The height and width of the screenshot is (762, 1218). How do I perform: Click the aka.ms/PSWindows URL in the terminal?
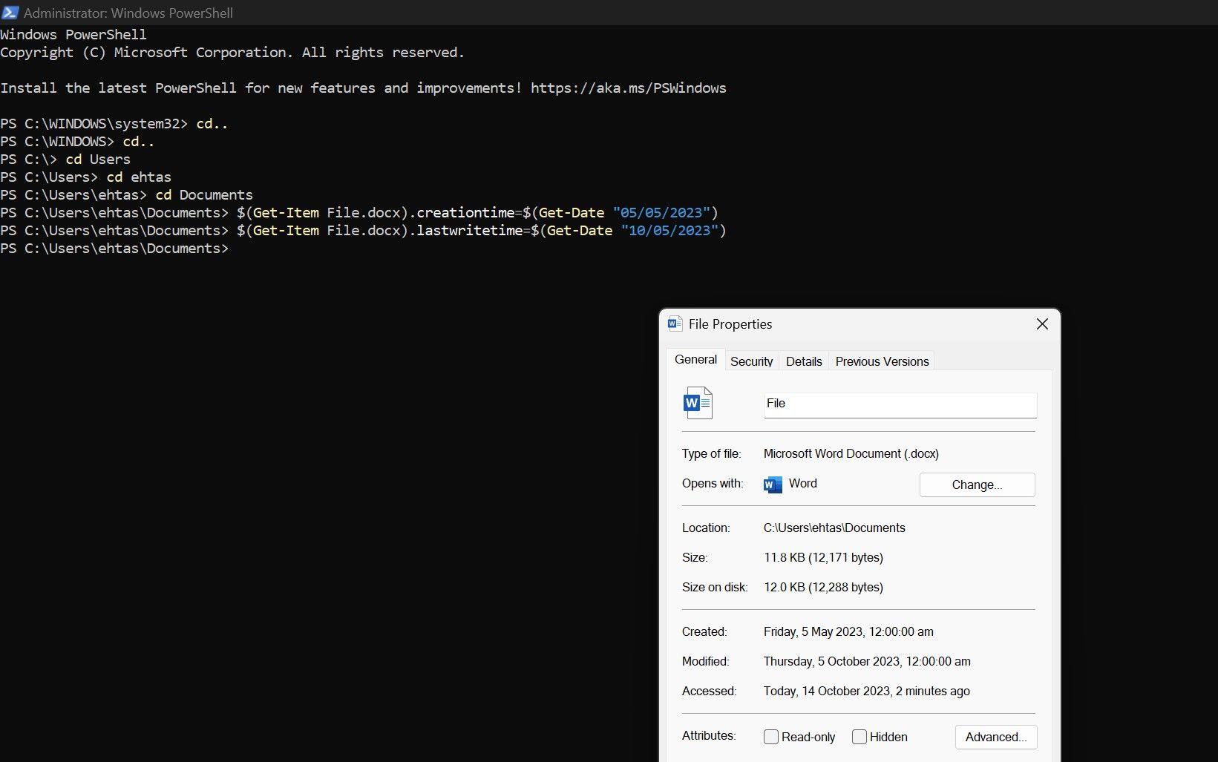click(x=628, y=88)
